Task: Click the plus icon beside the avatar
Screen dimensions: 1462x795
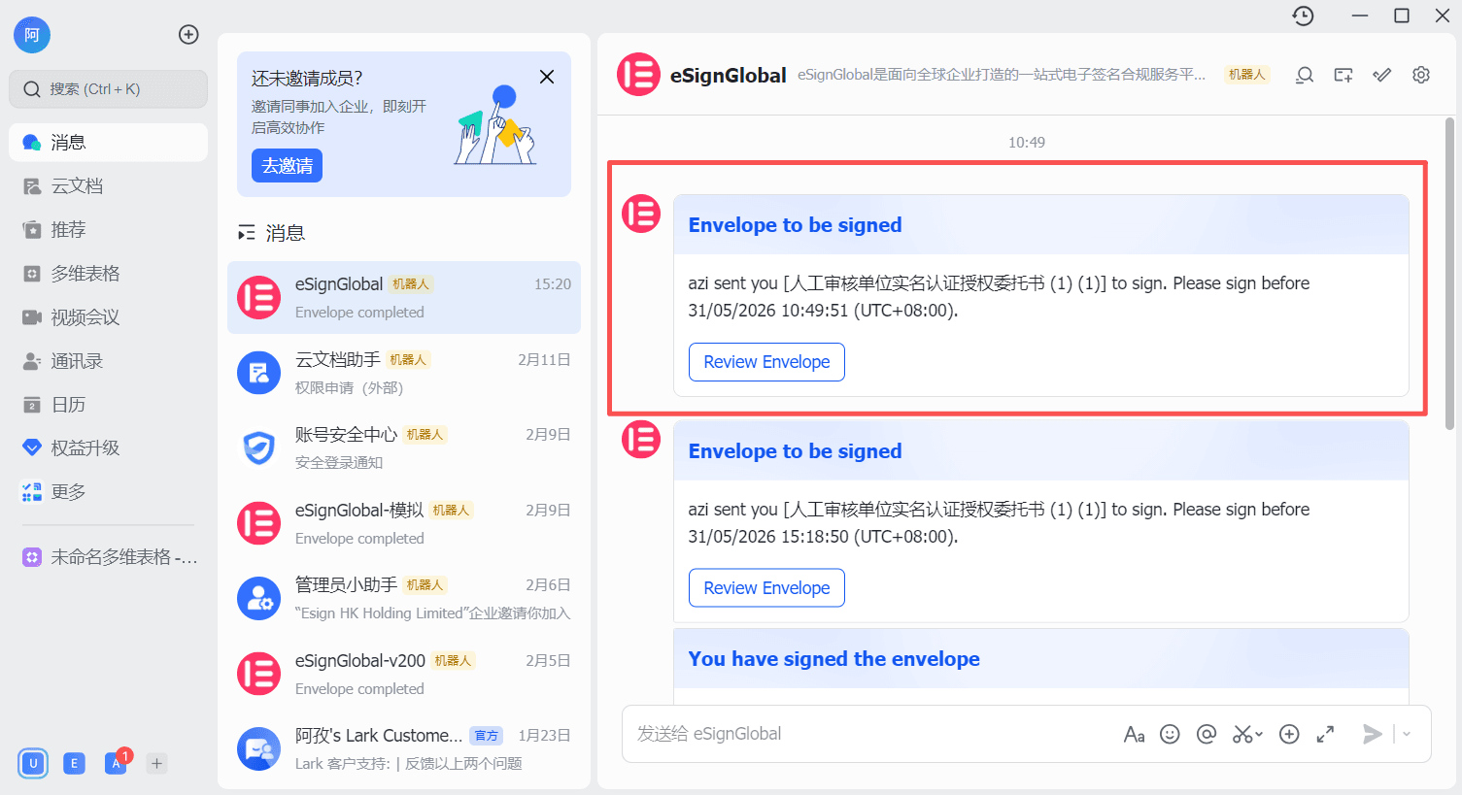Action: pos(188,35)
